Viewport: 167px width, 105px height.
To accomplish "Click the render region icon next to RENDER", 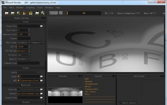I will tap(61, 13).
